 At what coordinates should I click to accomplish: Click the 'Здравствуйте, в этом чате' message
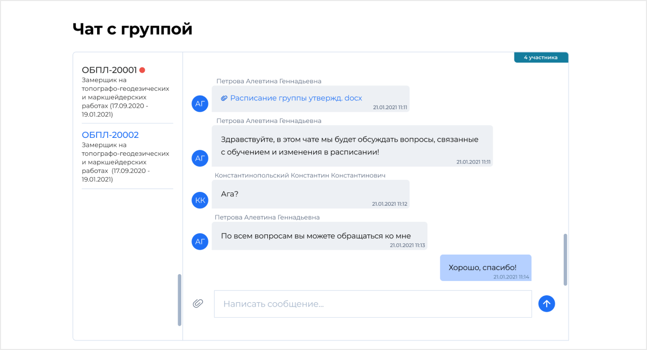coord(352,146)
